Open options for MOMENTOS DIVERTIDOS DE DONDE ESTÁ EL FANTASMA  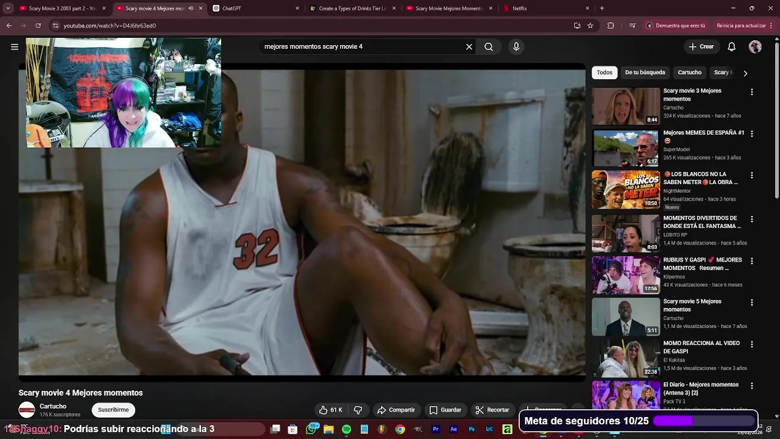click(x=751, y=219)
